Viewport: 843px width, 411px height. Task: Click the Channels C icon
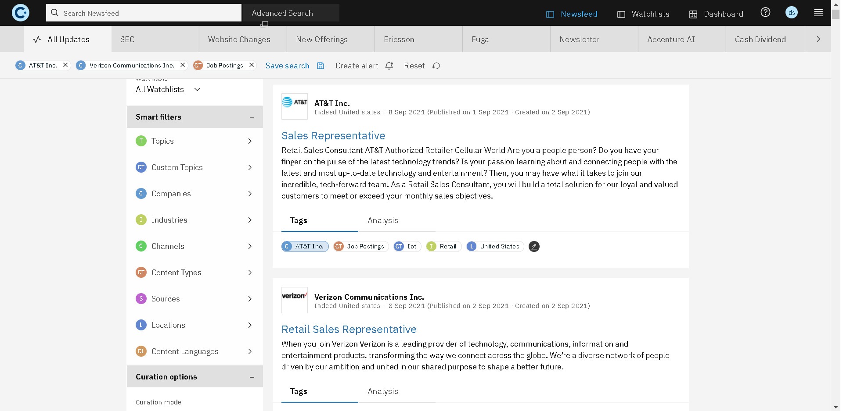pyautogui.click(x=141, y=246)
